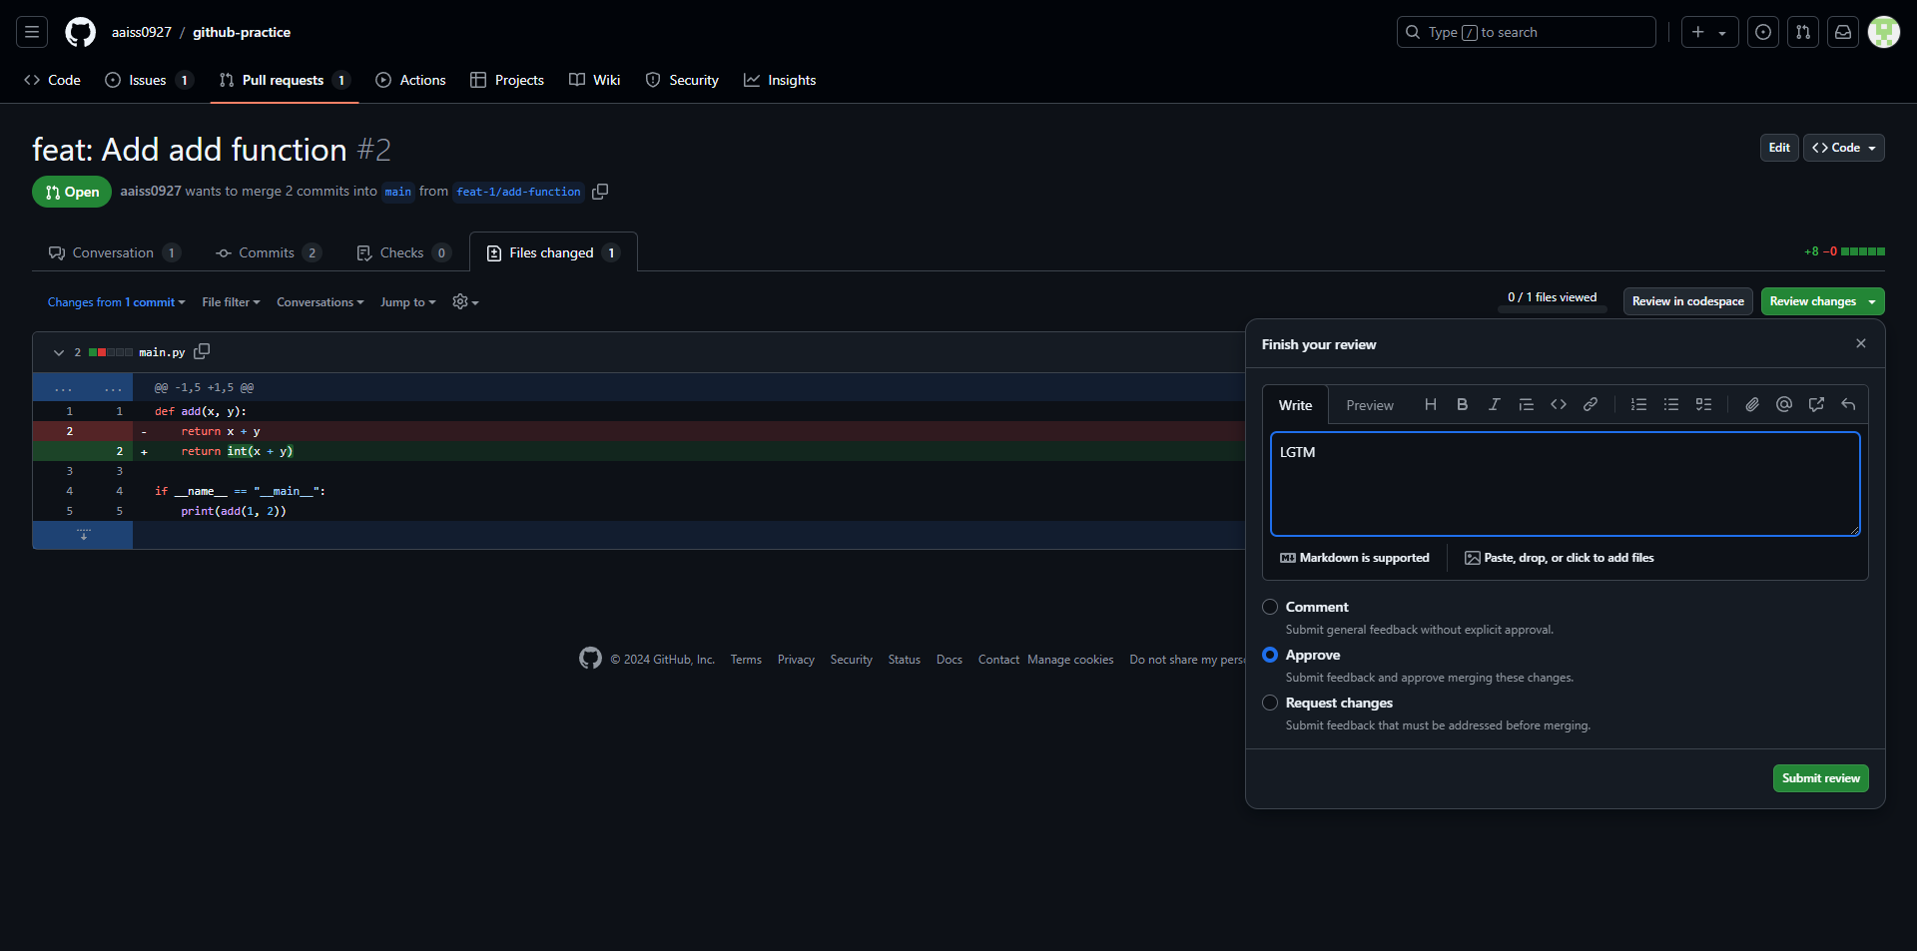1917x951 pixels.
Task: Insert a task list in review
Action: point(1703,404)
